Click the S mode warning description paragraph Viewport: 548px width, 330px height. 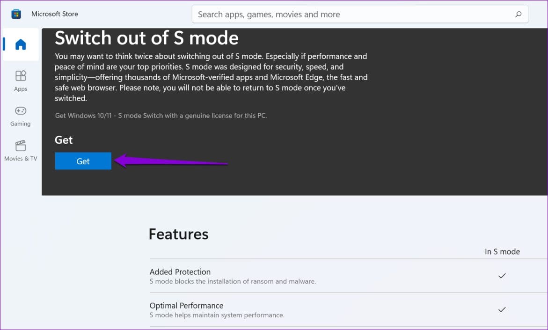211,77
